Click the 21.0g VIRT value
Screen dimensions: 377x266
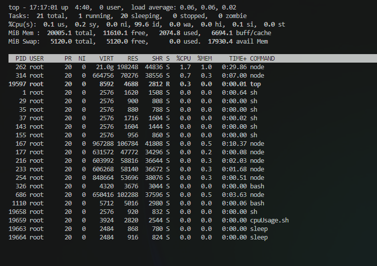click(x=105, y=67)
